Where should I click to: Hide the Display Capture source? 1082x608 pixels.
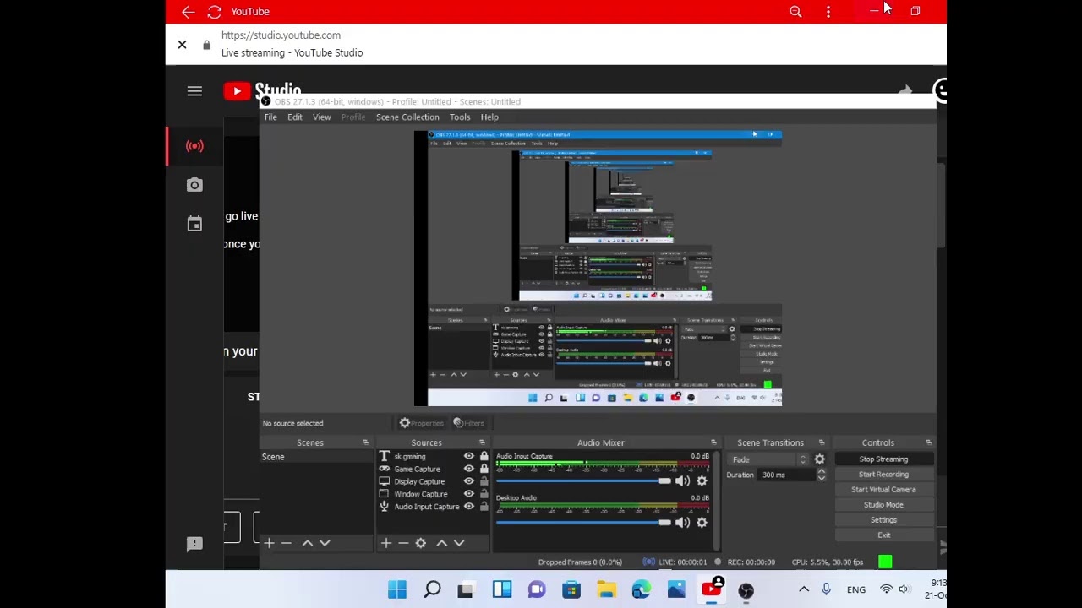tap(468, 481)
